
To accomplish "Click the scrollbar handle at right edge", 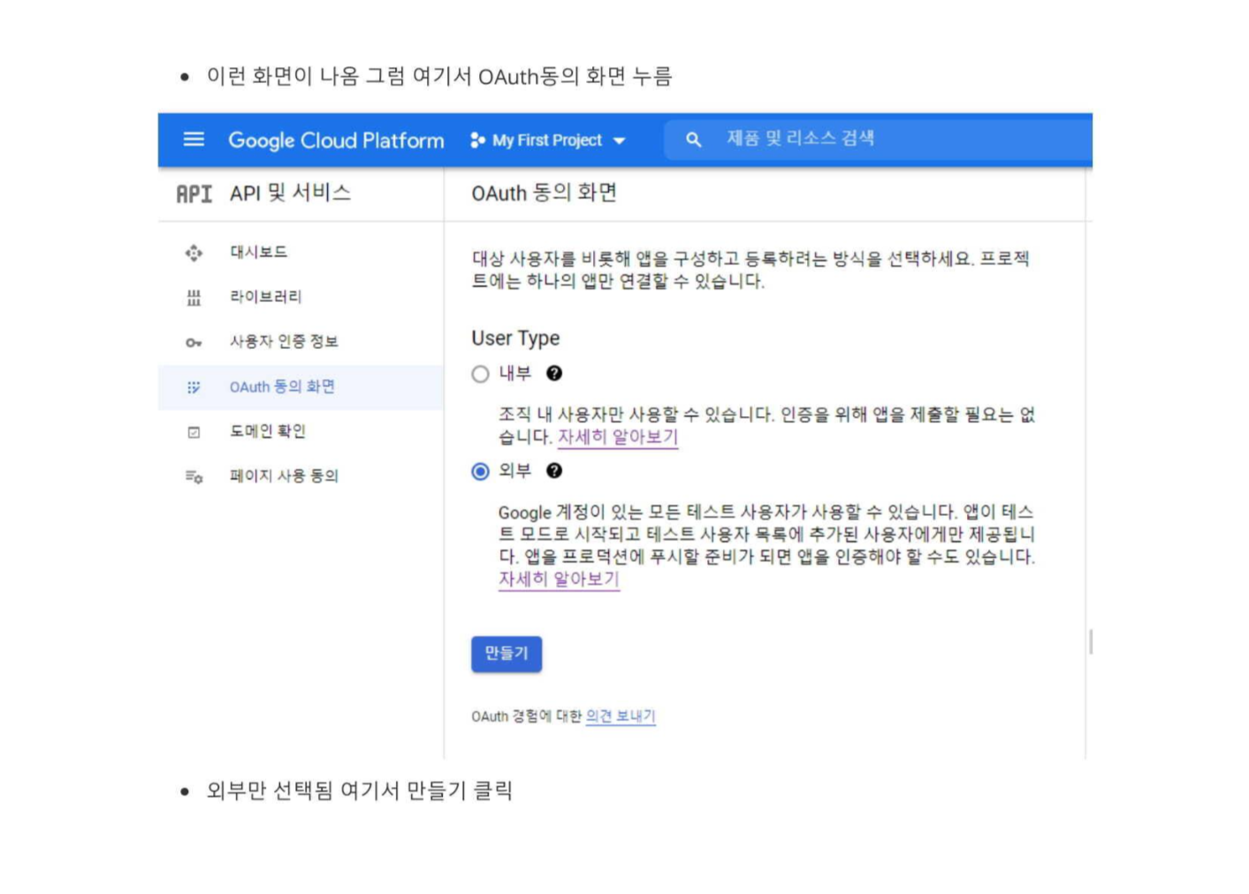I will click(x=1092, y=642).
